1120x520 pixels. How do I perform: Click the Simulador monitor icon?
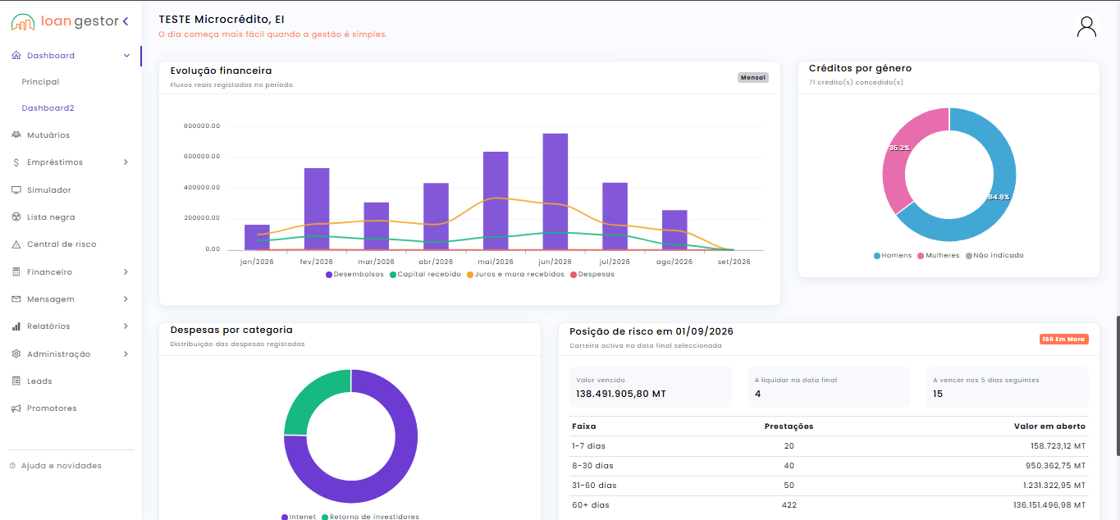tap(16, 190)
